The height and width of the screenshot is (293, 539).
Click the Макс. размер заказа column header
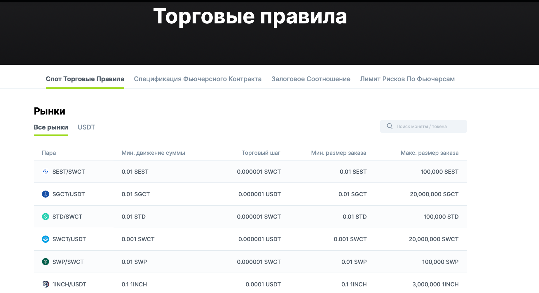[430, 153]
